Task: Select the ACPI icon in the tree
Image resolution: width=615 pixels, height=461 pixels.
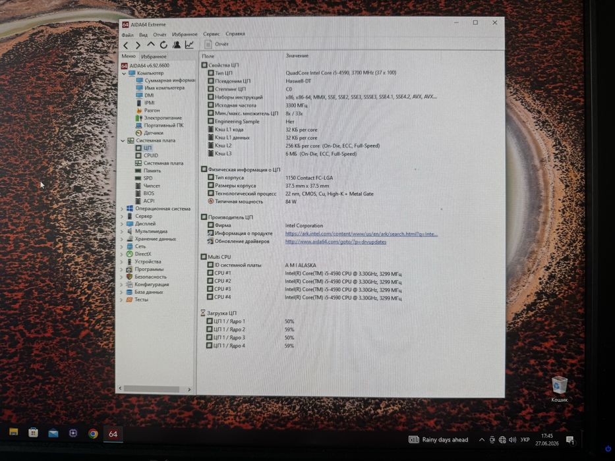Action: [x=138, y=201]
